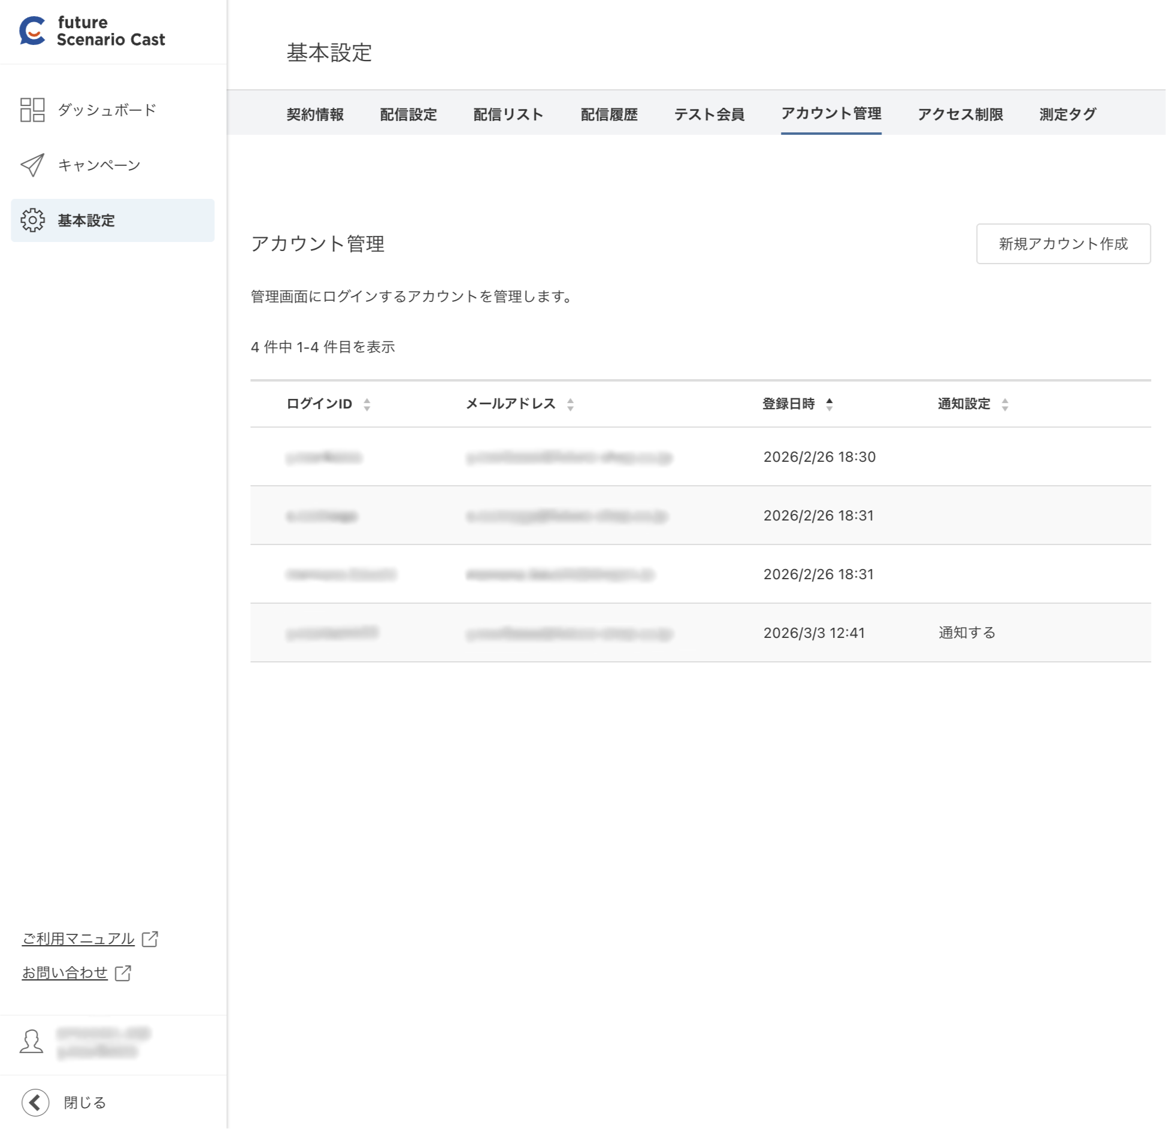Select the キャンペーン paper plane icon
The height and width of the screenshot is (1129, 1166).
(x=32, y=165)
